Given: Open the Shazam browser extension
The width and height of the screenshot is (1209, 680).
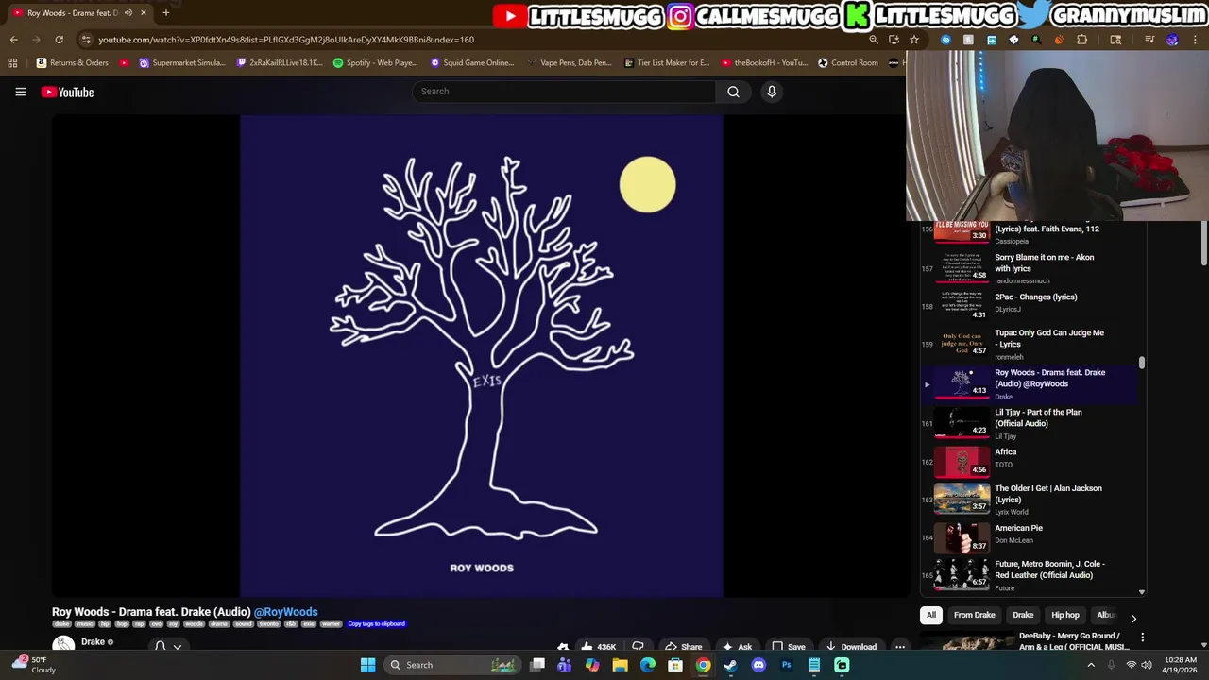Looking at the screenshot, I should pyautogui.click(x=945, y=40).
